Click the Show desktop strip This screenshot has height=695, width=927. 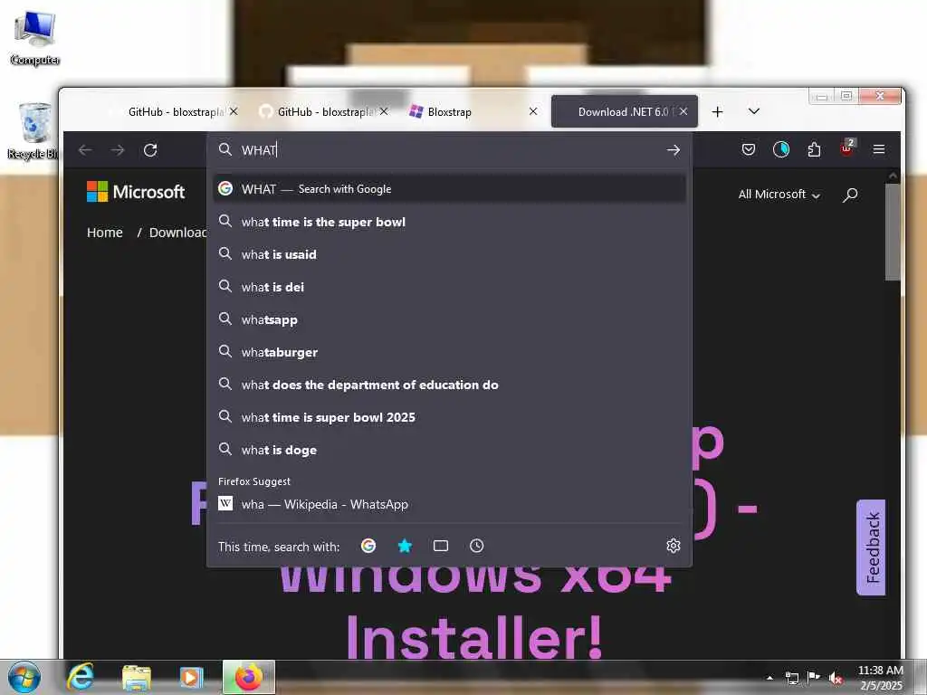click(920, 677)
